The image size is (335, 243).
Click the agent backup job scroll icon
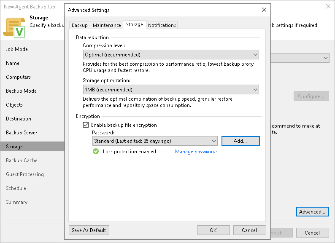14,27
